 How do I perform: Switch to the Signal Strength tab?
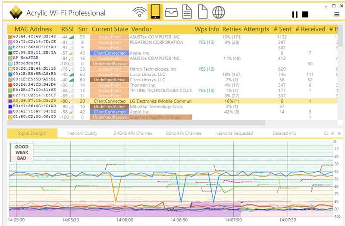pos(32,133)
